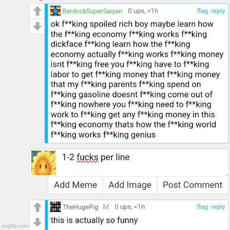Upvote TheHugePig's comment
The image size is (230, 230).
point(37,207)
